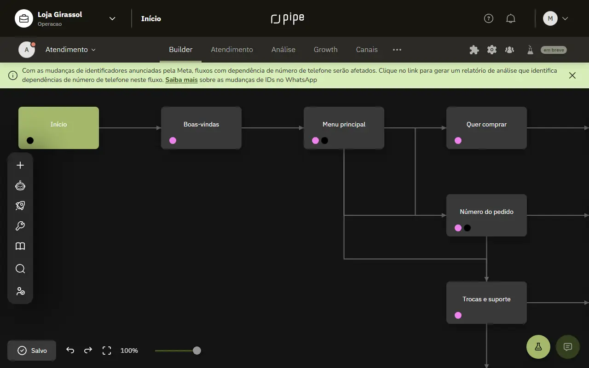Click the undo arrow

click(x=70, y=351)
